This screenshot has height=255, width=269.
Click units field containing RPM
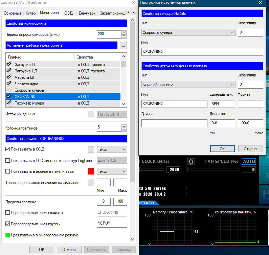(222, 104)
